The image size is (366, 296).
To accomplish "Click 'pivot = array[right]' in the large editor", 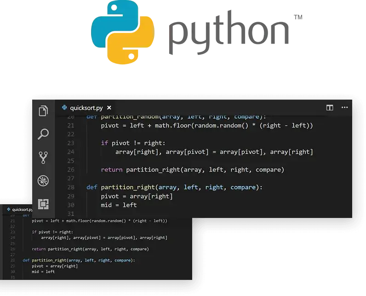I will coord(137,196).
